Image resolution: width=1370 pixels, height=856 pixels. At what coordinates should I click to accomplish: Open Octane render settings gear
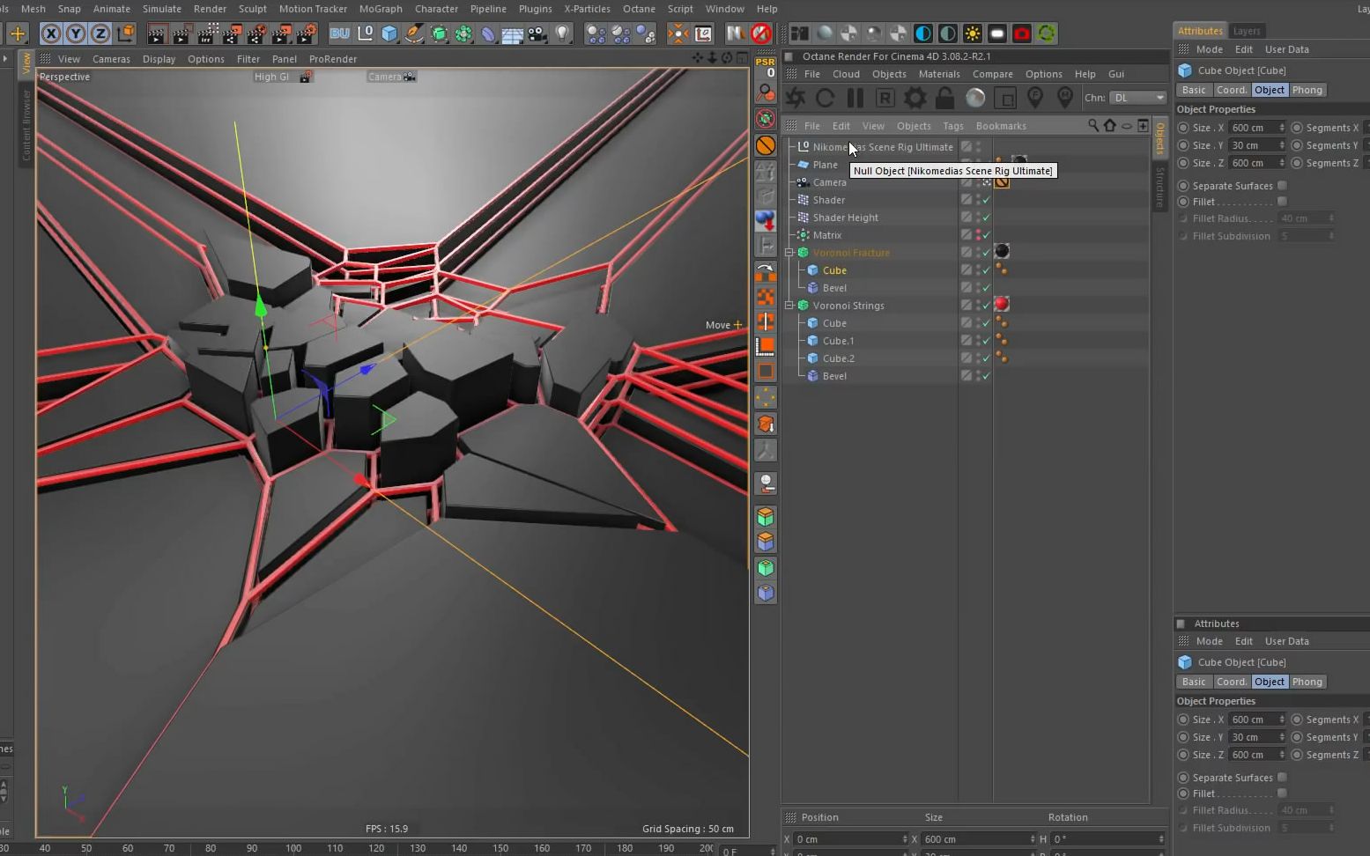click(x=915, y=98)
